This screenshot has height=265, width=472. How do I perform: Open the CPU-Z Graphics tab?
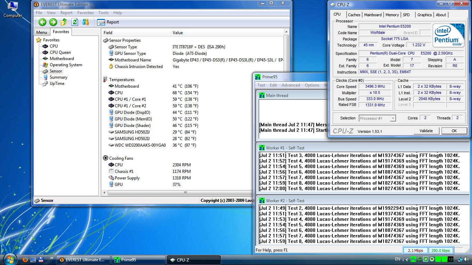[x=424, y=15]
